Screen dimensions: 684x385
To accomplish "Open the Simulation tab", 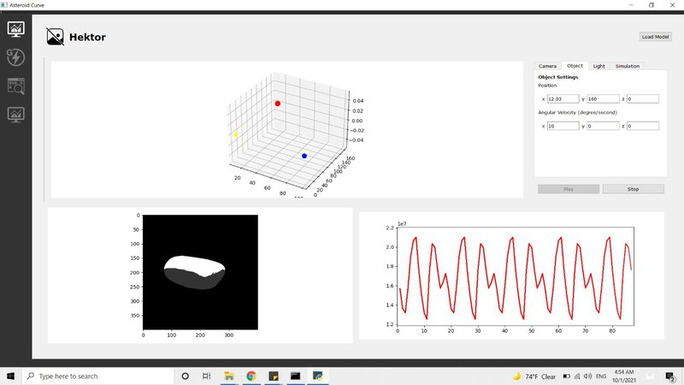I will [x=627, y=66].
